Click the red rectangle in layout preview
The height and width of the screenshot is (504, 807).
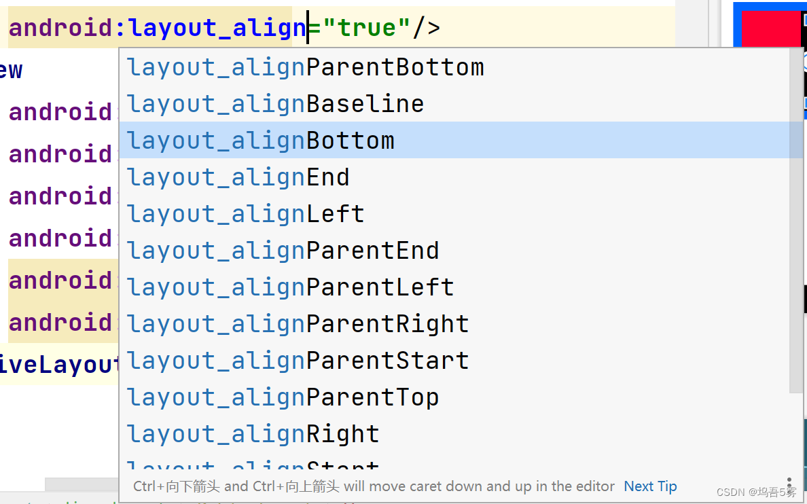[770, 29]
